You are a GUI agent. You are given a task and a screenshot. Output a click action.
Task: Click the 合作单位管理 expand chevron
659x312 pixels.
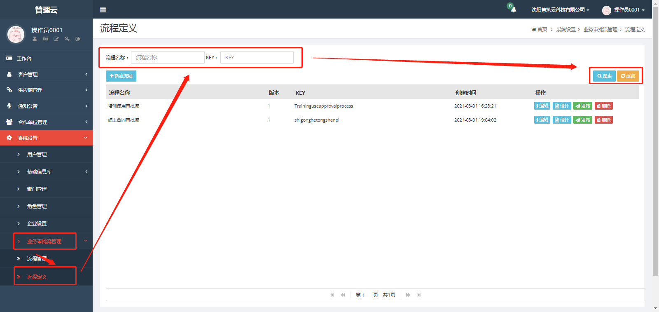point(86,122)
